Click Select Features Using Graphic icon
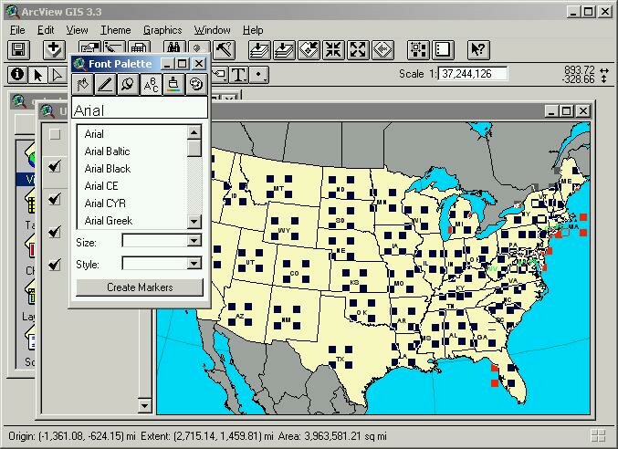Screen dimensions: 618x449 pyautogui.click(x=418, y=50)
